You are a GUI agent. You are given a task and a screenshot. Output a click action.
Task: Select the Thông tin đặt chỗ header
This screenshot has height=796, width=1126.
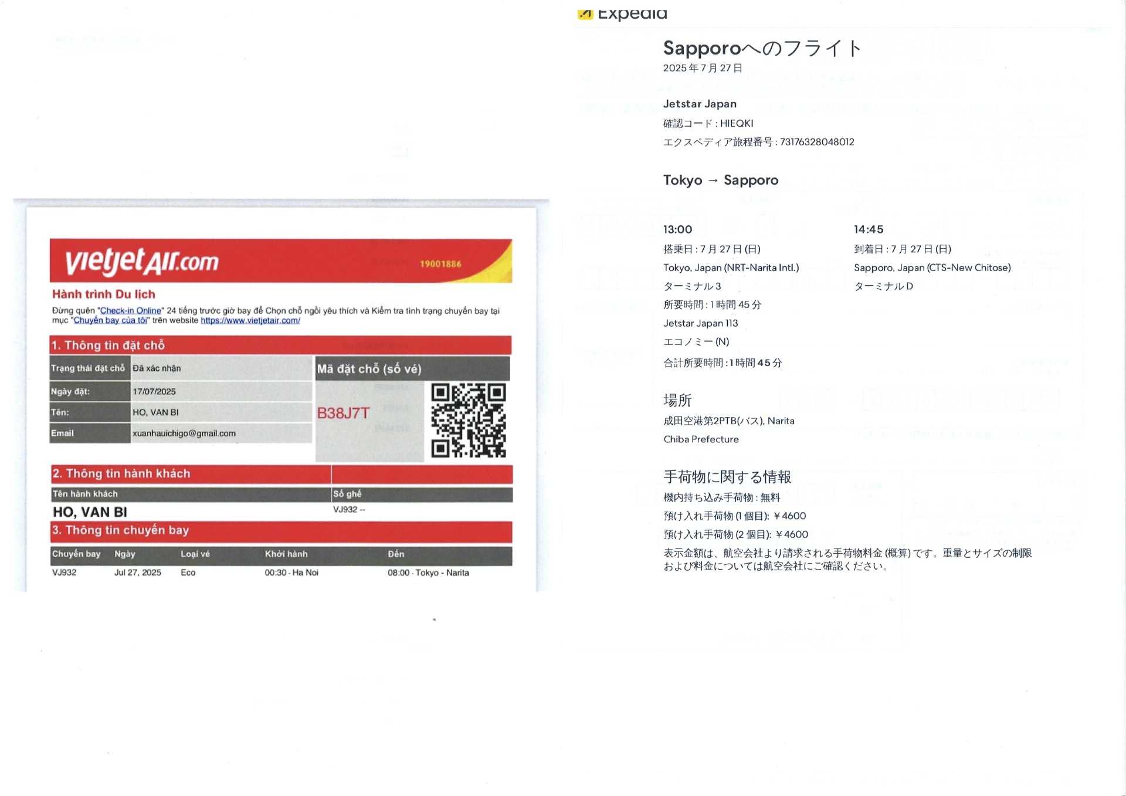108,346
